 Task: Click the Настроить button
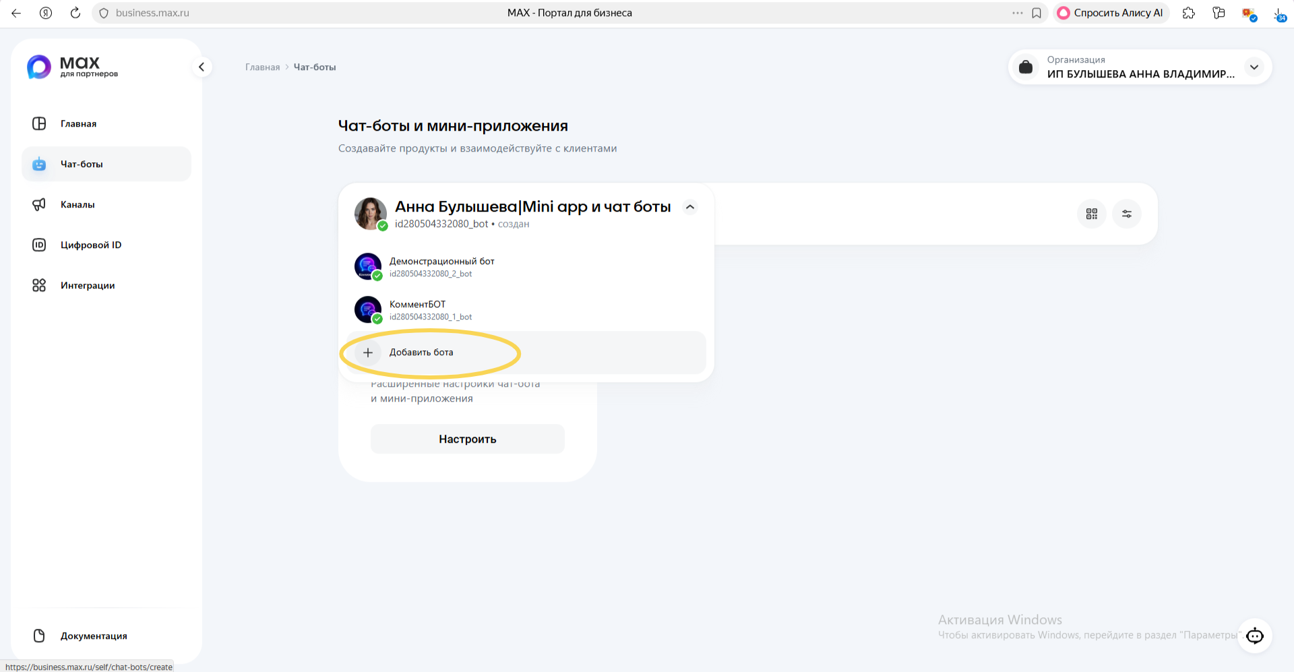click(x=468, y=439)
